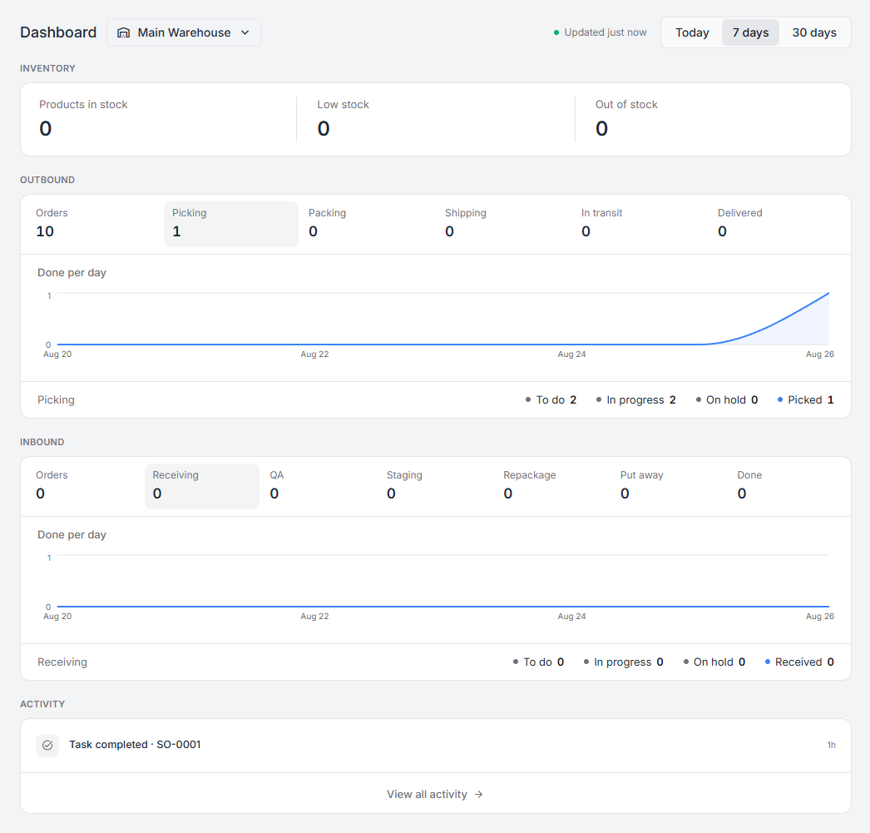Click Aug 22 label on outbound chart
The height and width of the screenshot is (833, 870).
tap(314, 354)
